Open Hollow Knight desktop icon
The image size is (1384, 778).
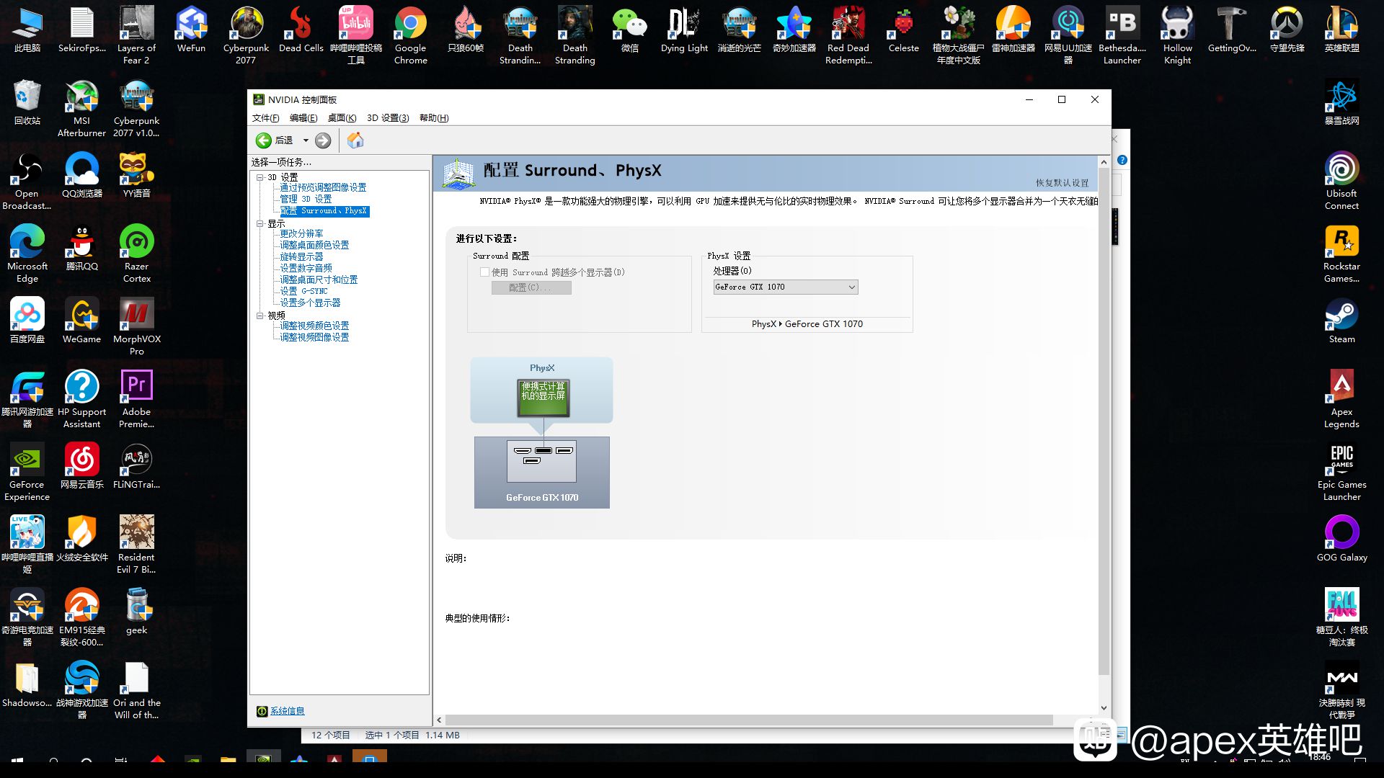coord(1177,35)
